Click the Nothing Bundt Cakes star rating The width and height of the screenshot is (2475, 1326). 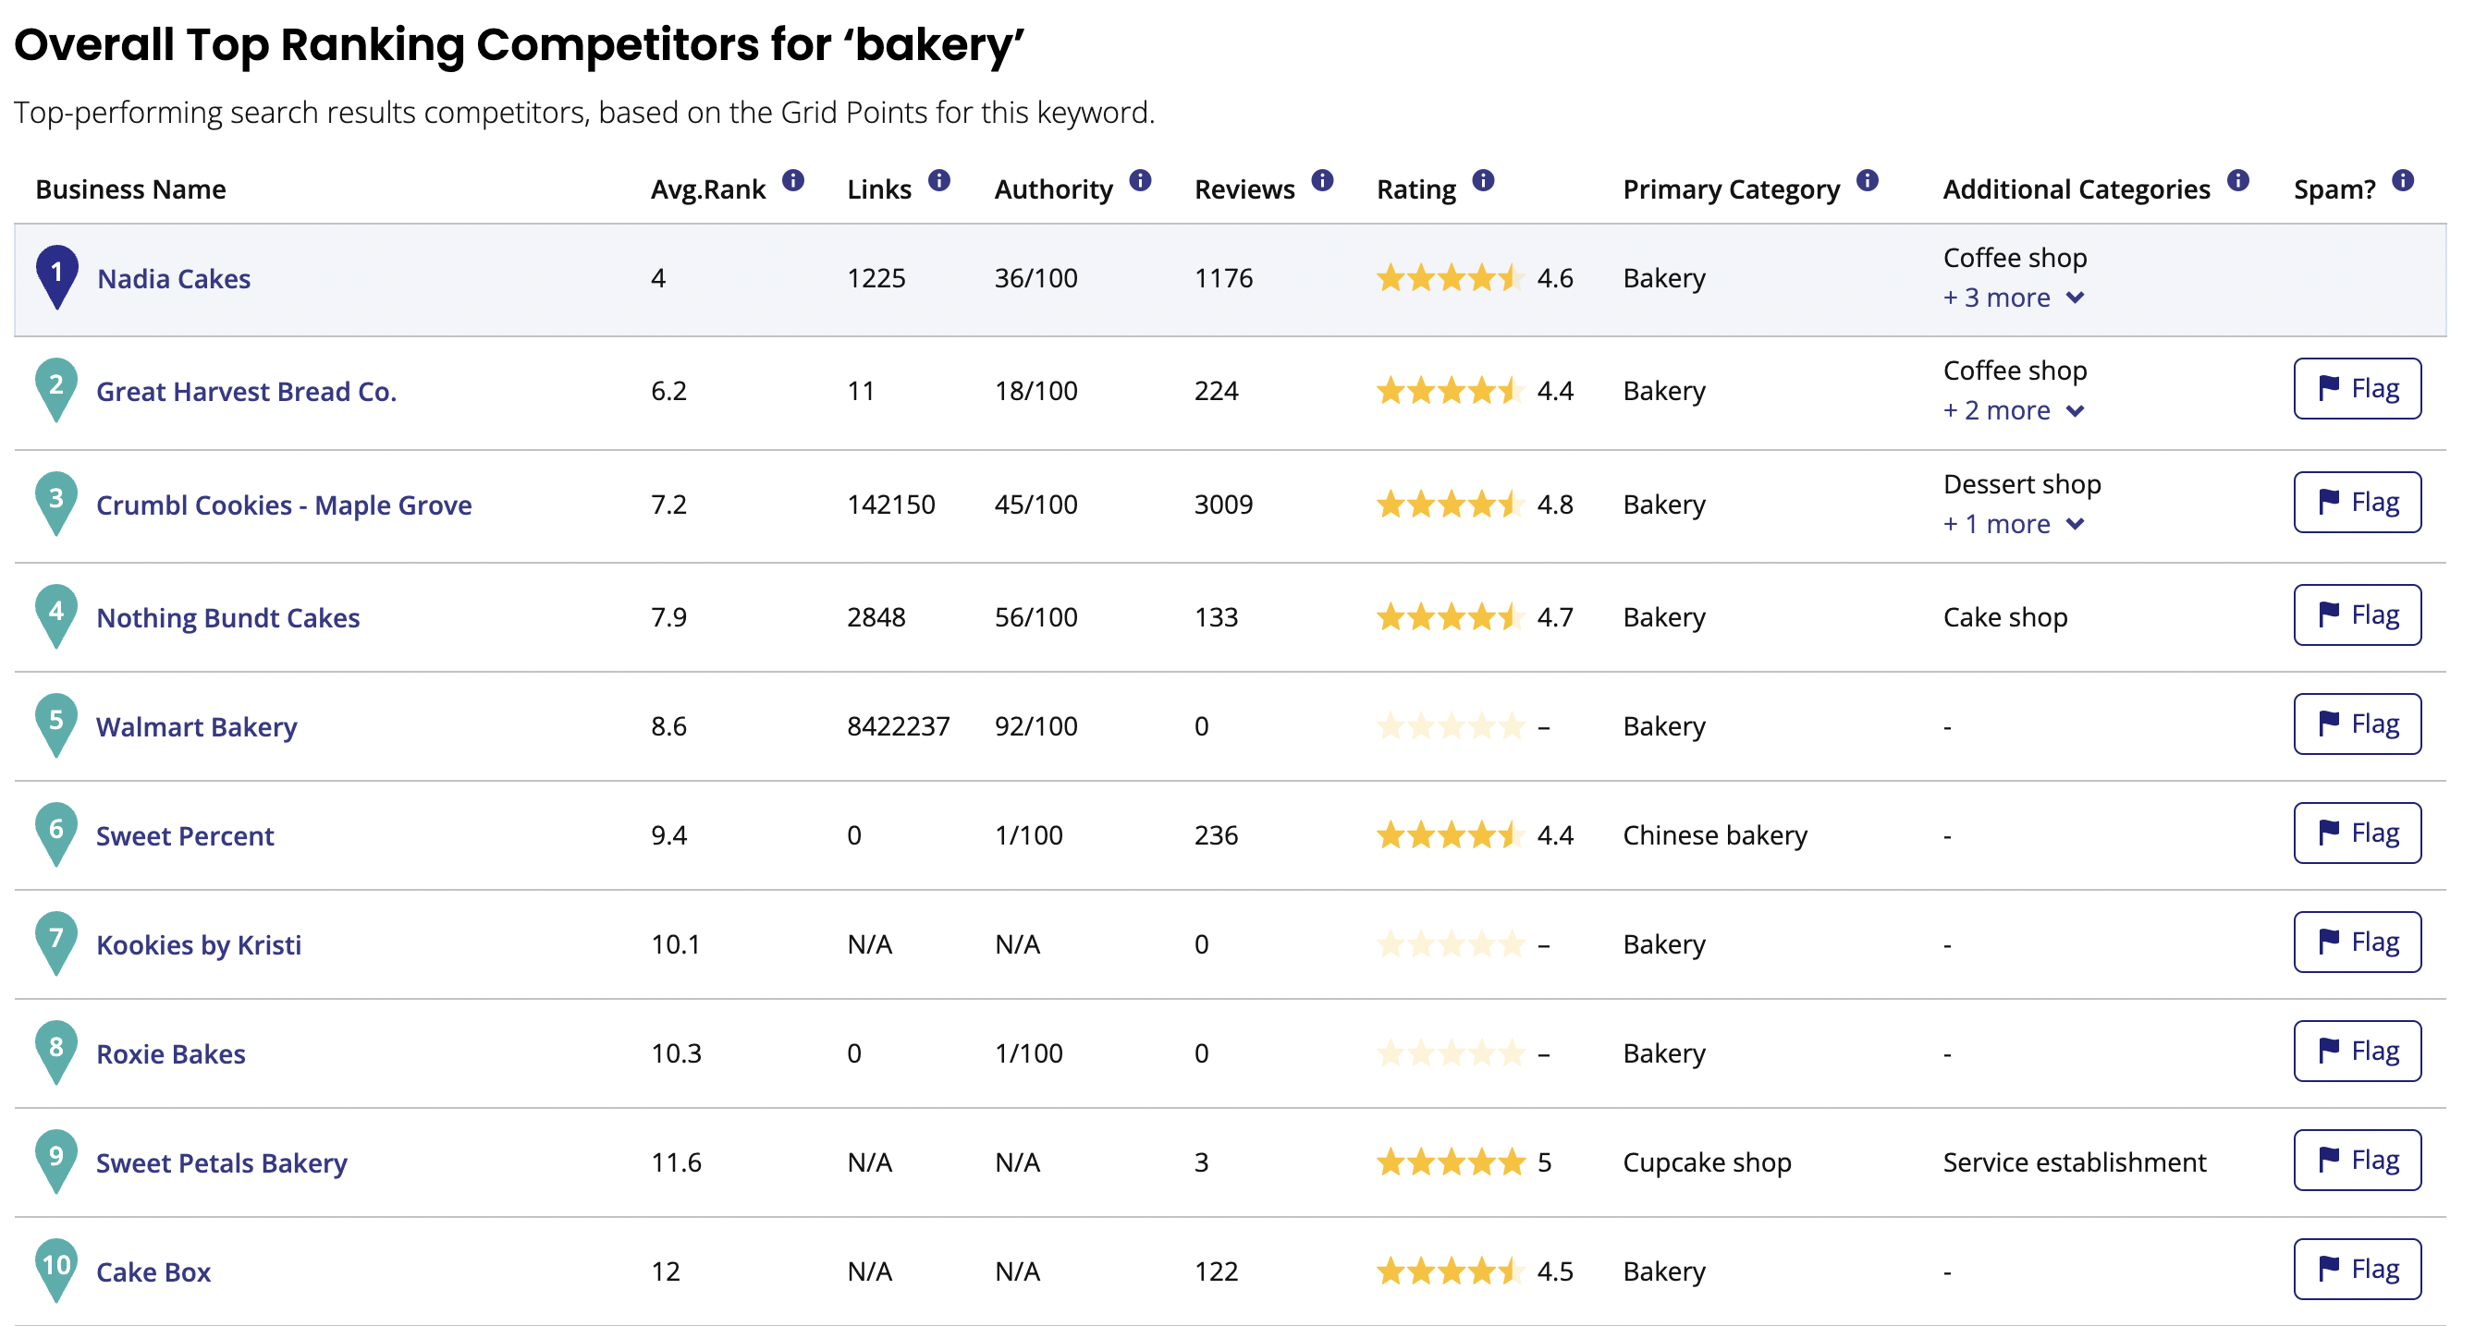pyautogui.click(x=1449, y=616)
